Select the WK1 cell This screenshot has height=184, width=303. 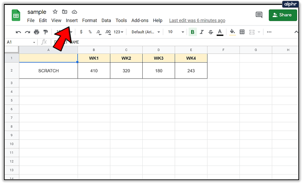pos(94,58)
